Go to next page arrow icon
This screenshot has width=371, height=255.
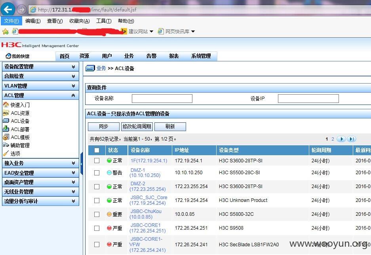click(x=341, y=139)
